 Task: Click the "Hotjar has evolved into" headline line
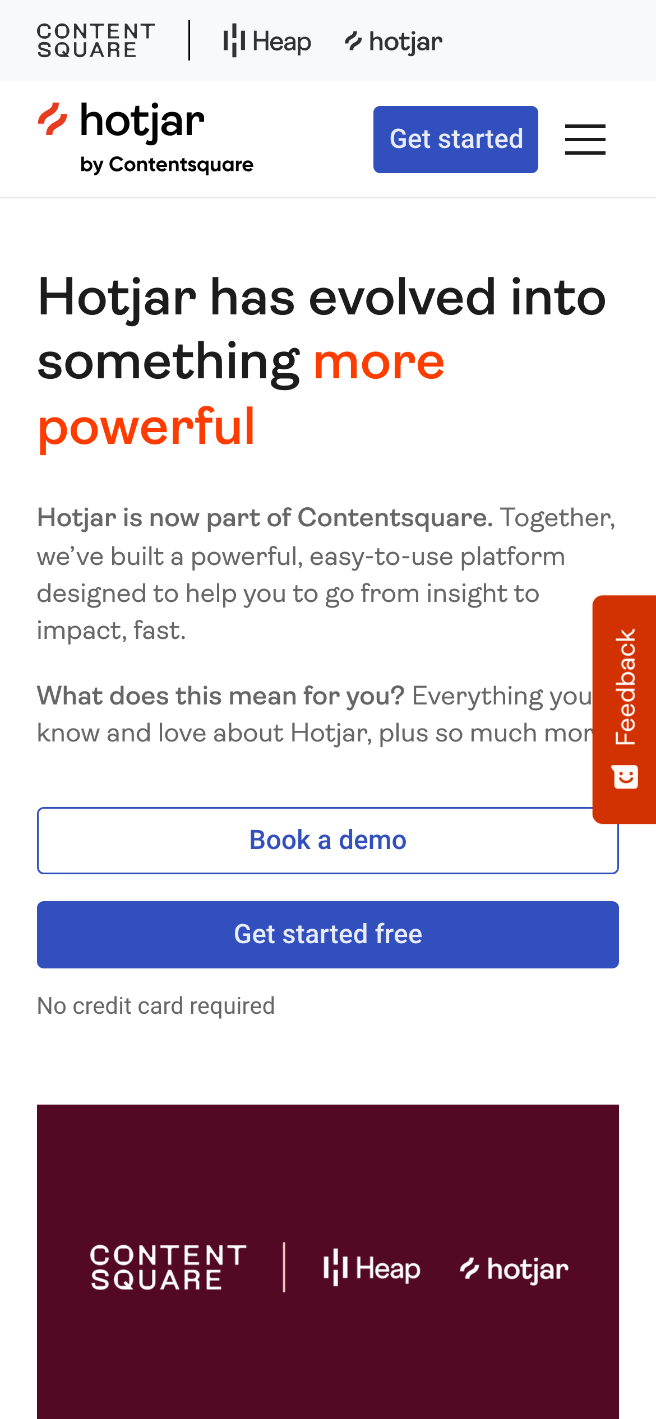click(322, 298)
